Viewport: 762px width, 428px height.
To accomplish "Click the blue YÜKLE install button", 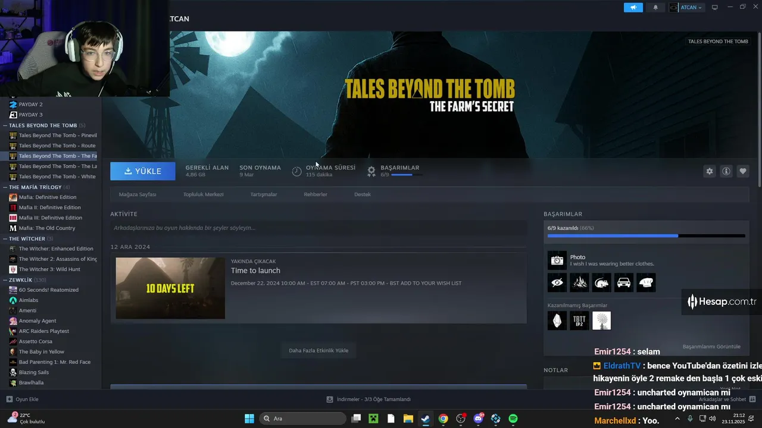I will [143, 171].
